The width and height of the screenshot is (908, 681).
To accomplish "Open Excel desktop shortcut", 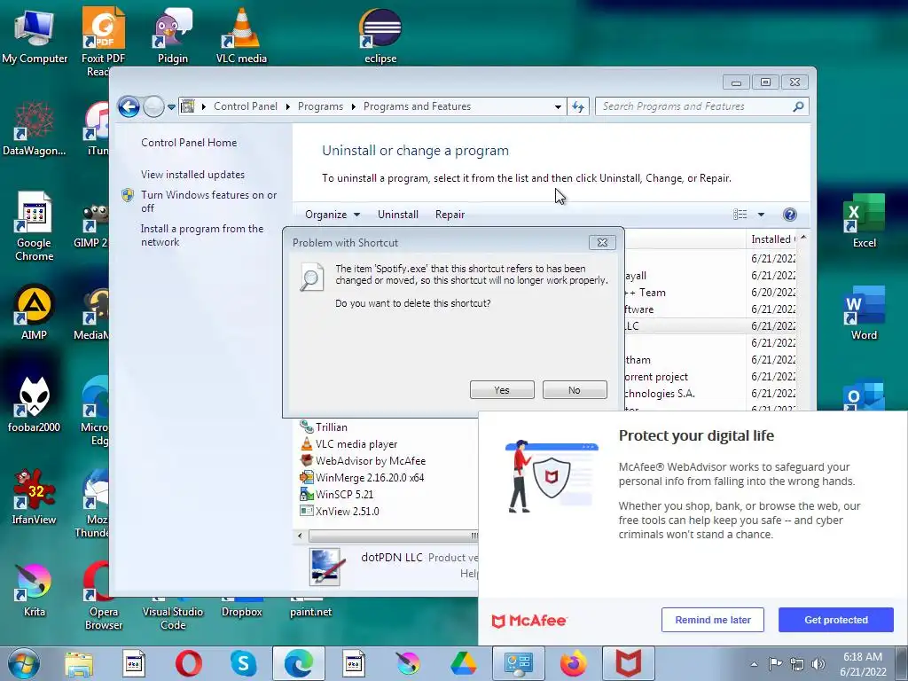I will 864,221.
